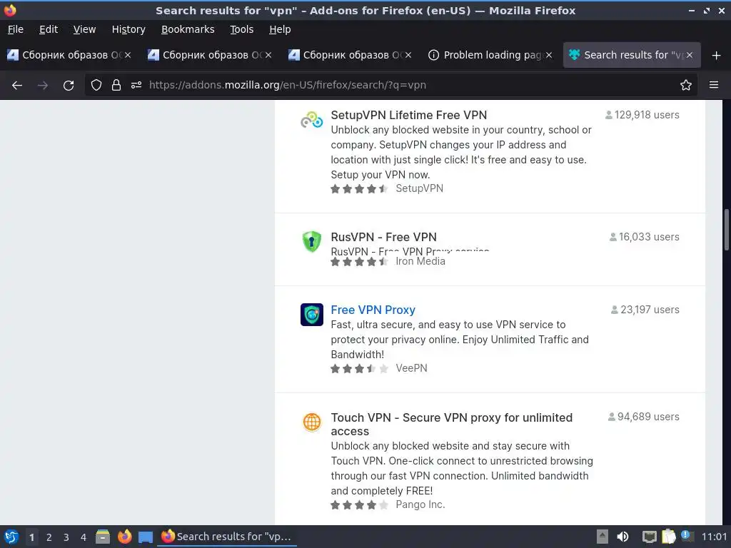Image resolution: width=731 pixels, height=548 pixels.
Task: Click the '94,689 users' count
Action: (644, 417)
